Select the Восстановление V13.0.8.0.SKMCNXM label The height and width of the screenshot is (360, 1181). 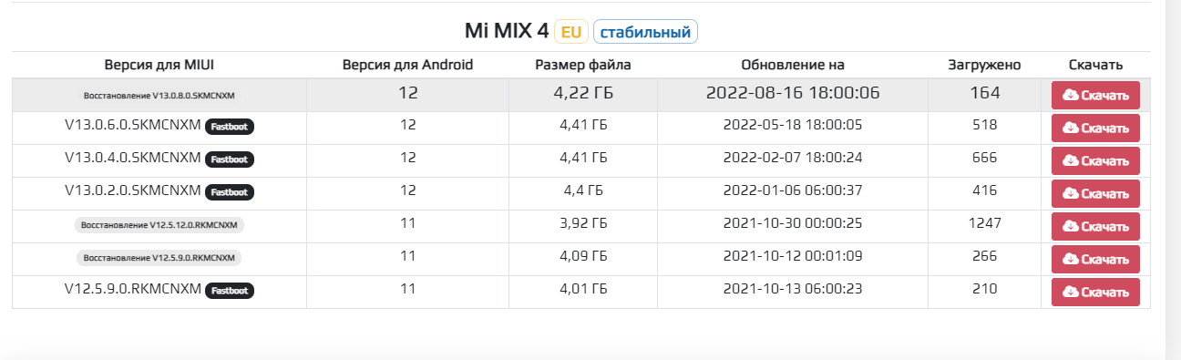pos(159,95)
